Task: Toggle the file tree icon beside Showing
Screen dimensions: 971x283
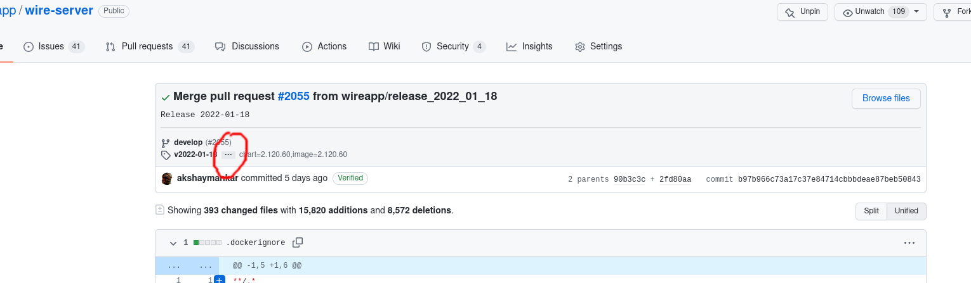Action: (x=160, y=210)
